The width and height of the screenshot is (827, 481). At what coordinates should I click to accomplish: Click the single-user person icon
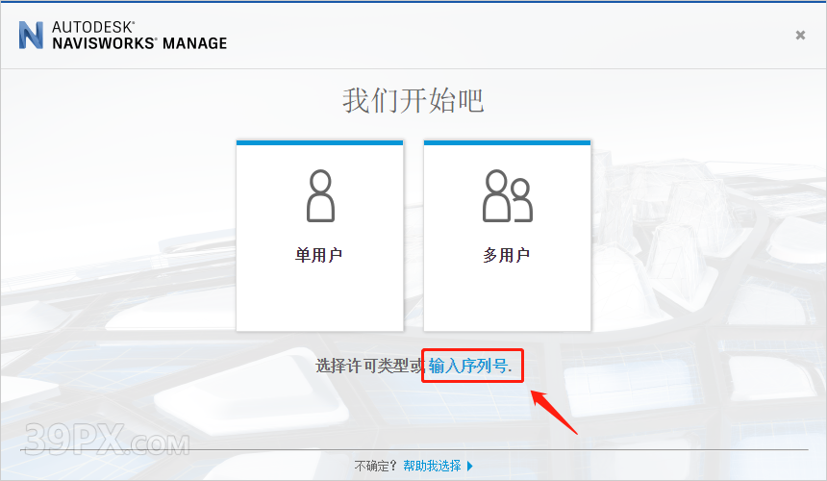click(320, 196)
